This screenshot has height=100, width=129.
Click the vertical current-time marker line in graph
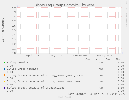(x=119, y=30)
